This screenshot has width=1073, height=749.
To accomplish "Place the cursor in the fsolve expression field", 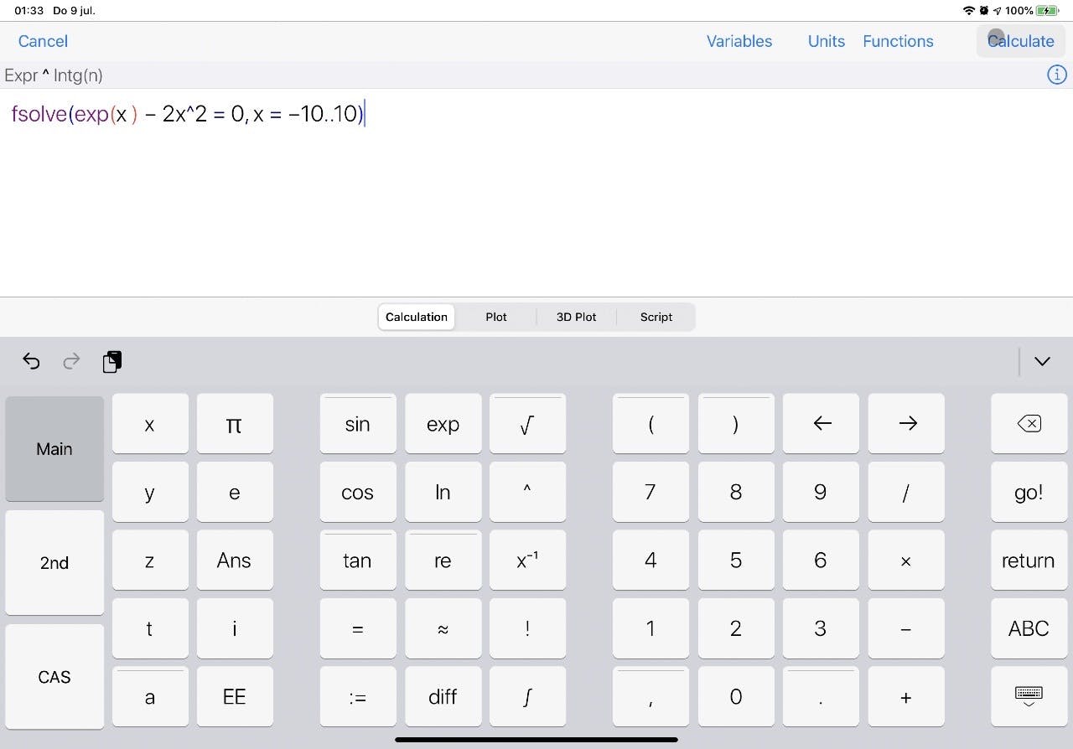I will [189, 114].
